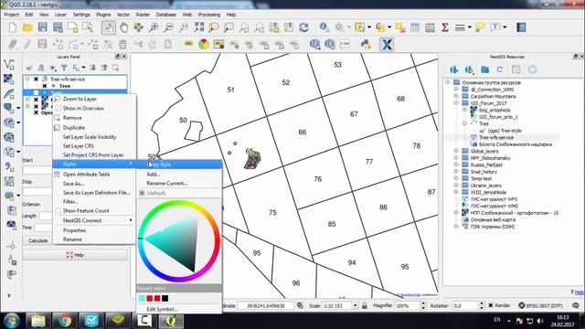Click the Help button below Calculate
Screen dimensions: 585x329
click(x=75, y=255)
